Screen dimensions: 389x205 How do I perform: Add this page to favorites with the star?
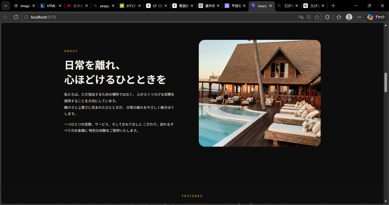[x=317, y=17]
